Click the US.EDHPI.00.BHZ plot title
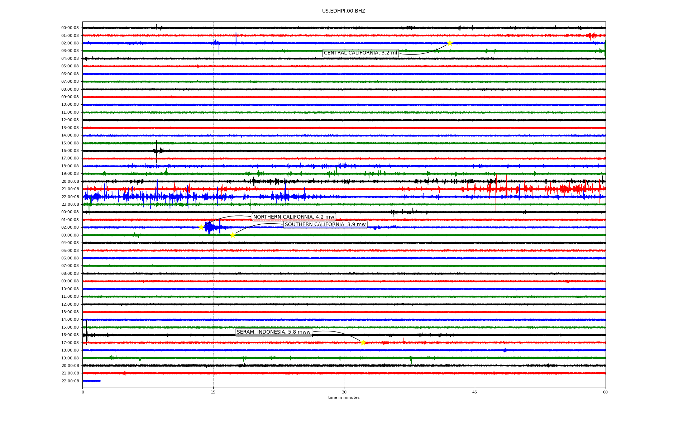Image resolution: width=688 pixels, height=430 pixels. 344,11
